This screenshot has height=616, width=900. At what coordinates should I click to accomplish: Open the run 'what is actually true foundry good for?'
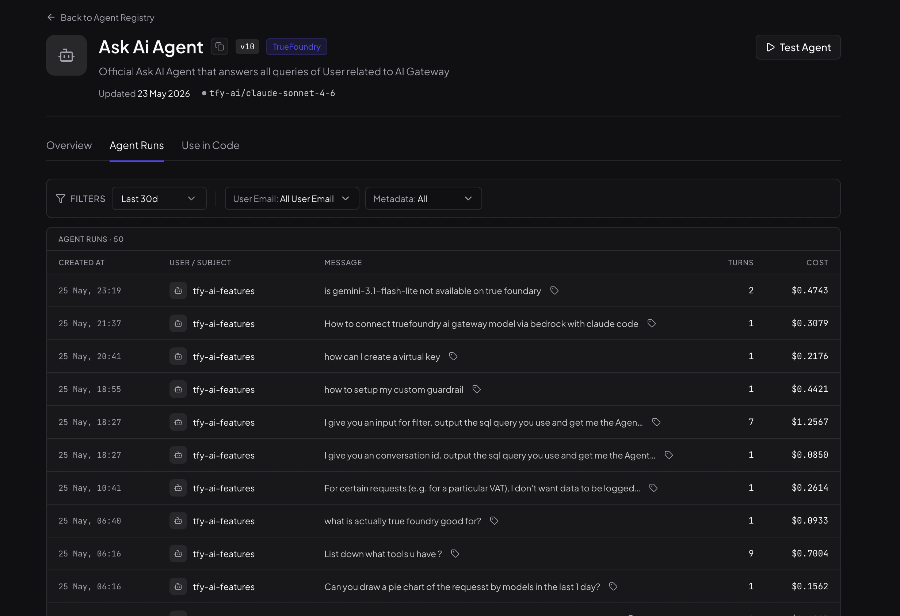click(x=403, y=521)
